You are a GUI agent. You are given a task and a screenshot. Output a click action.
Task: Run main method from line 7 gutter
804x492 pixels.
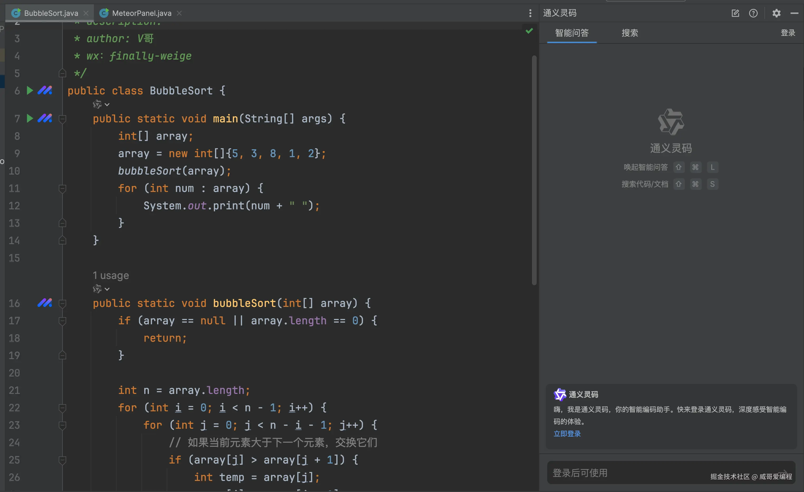tap(30, 118)
